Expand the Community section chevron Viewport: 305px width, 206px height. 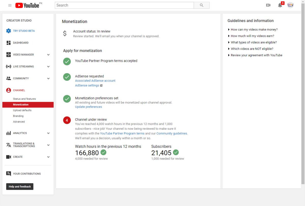pos(48,79)
